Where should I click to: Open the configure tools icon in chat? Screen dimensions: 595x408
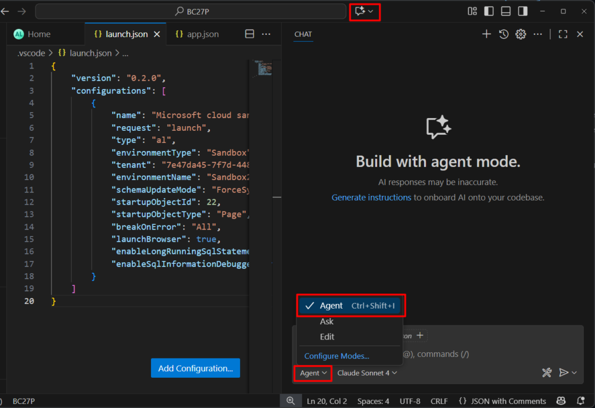(x=546, y=373)
